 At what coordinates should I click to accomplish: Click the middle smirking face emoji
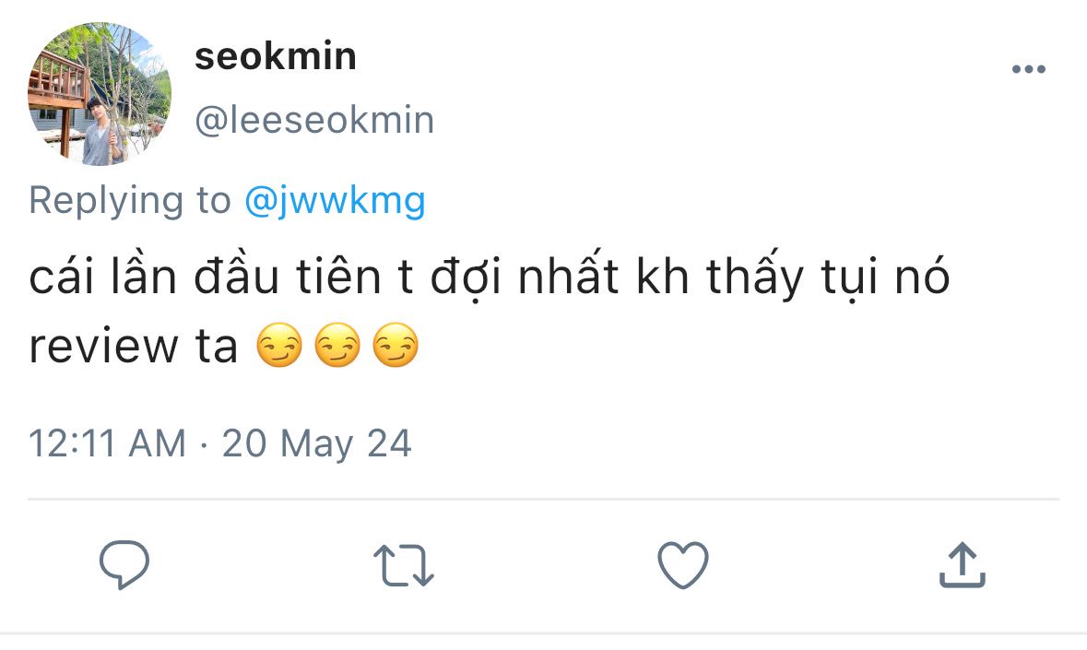click(337, 345)
